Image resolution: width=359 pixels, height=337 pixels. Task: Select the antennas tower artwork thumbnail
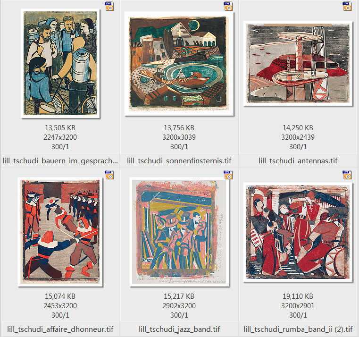[298, 63]
